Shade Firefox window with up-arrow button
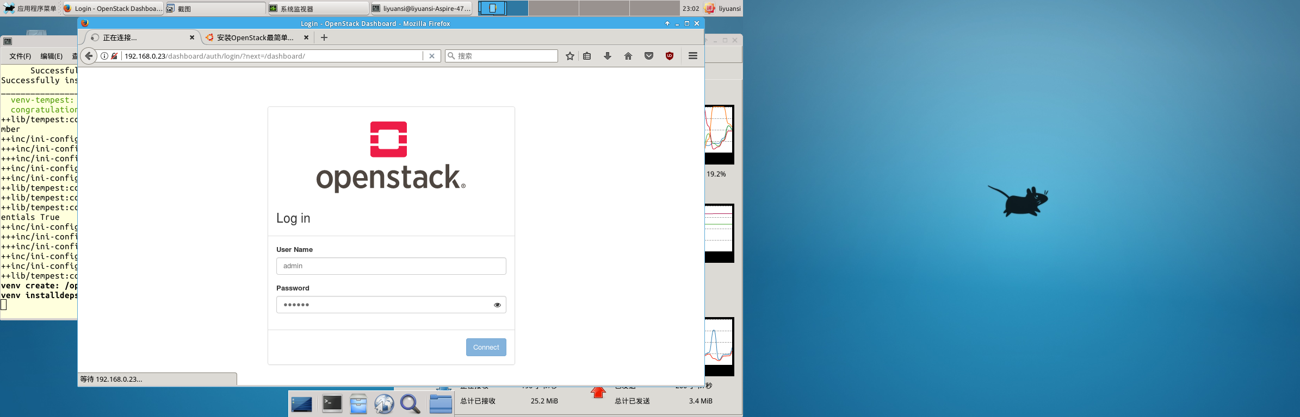Image resolution: width=1300 pixels, height=417 pixels. point(667,23)
